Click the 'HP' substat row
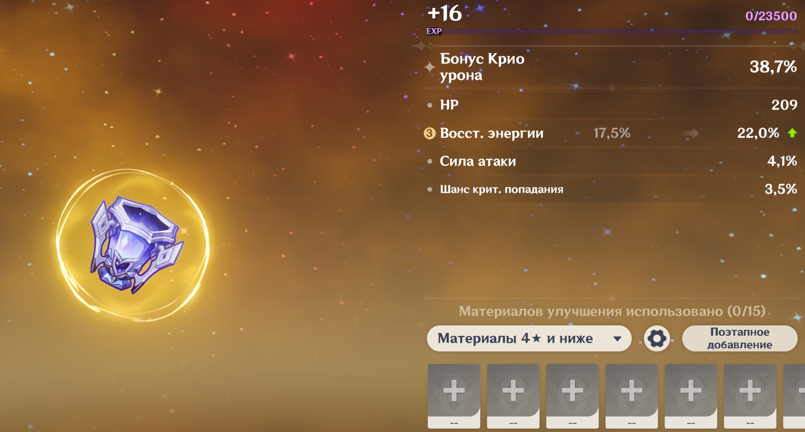805x432 pixels. point(612,105)
